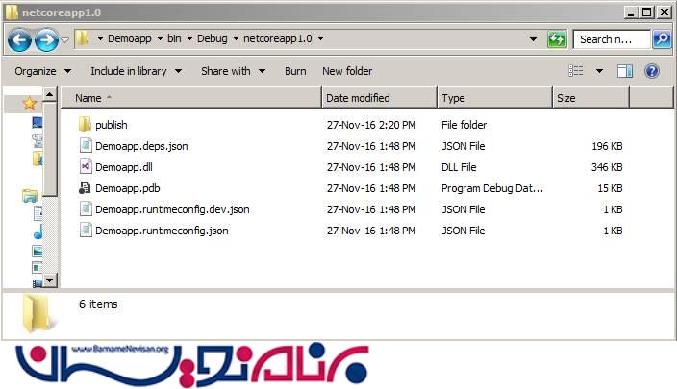This screenshot has width=677, height=389.
Task: Click the Favorites star in navigation pane
Action: 29,102
